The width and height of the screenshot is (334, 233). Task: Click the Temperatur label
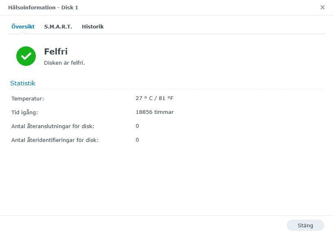coord(28,98)
